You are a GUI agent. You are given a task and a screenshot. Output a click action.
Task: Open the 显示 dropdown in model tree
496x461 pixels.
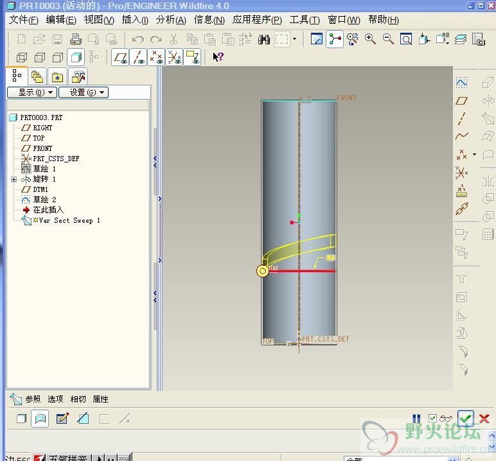point(32,92)
